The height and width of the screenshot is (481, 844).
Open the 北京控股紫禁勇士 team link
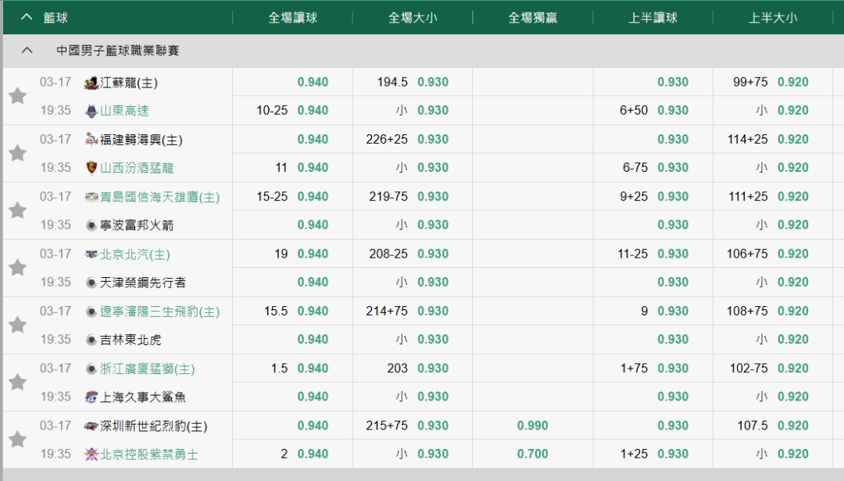[149, 454]
